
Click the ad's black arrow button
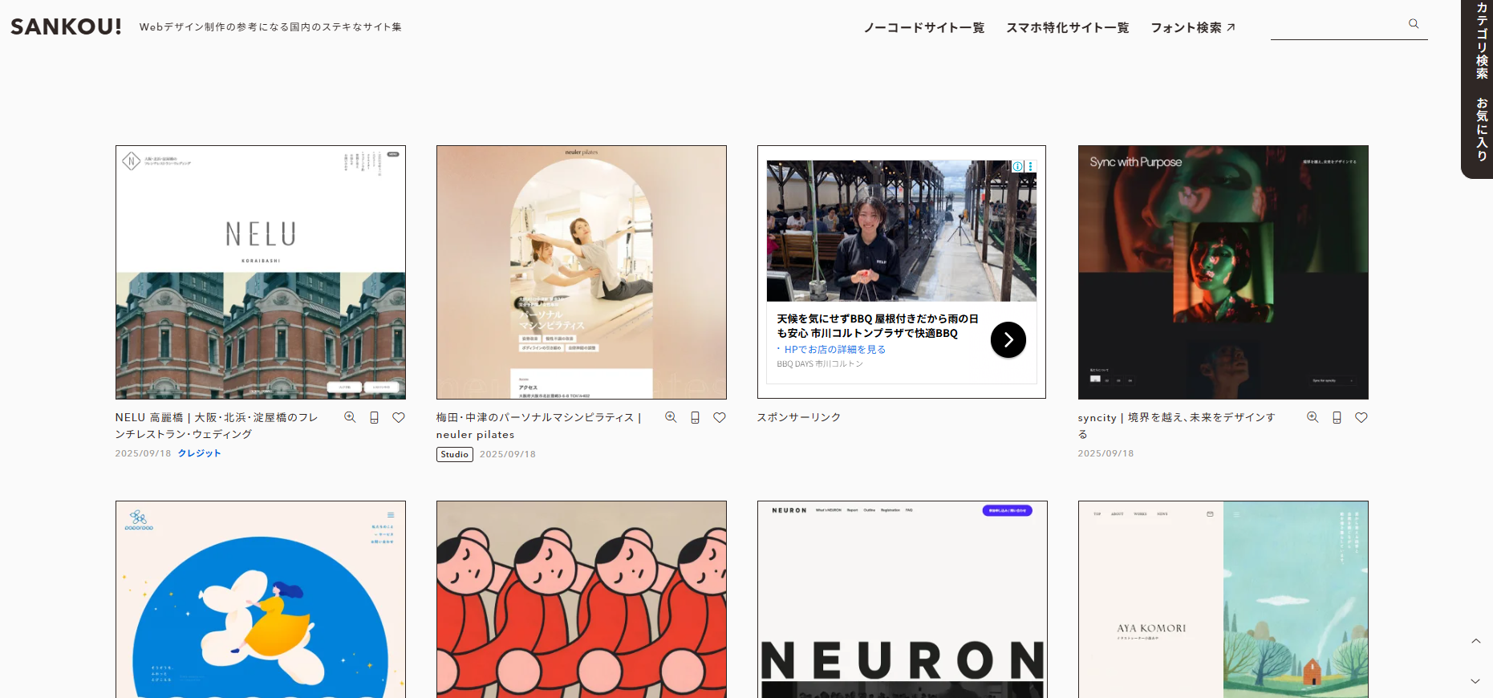click(x=1008, y=340)
